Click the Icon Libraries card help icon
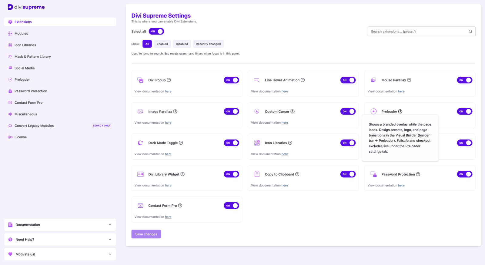The height and width of the screenshot is (265, 485). coord(290,143)
